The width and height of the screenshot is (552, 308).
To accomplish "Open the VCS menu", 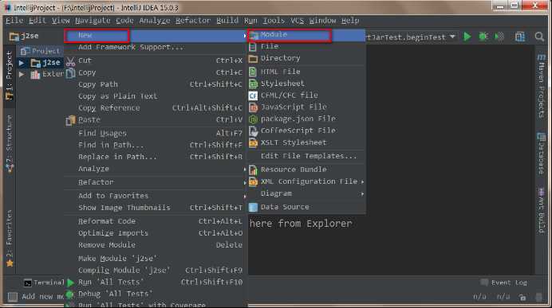I will click(x=297, y=21).
